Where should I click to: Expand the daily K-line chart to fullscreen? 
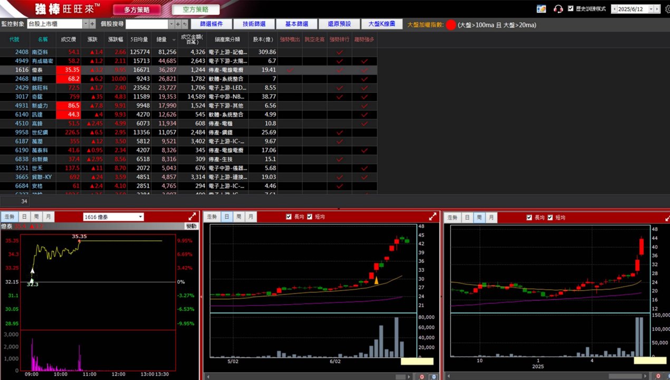point(433,216)
